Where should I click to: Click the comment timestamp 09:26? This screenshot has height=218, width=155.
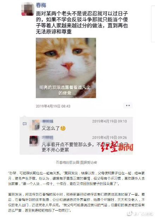110,138
